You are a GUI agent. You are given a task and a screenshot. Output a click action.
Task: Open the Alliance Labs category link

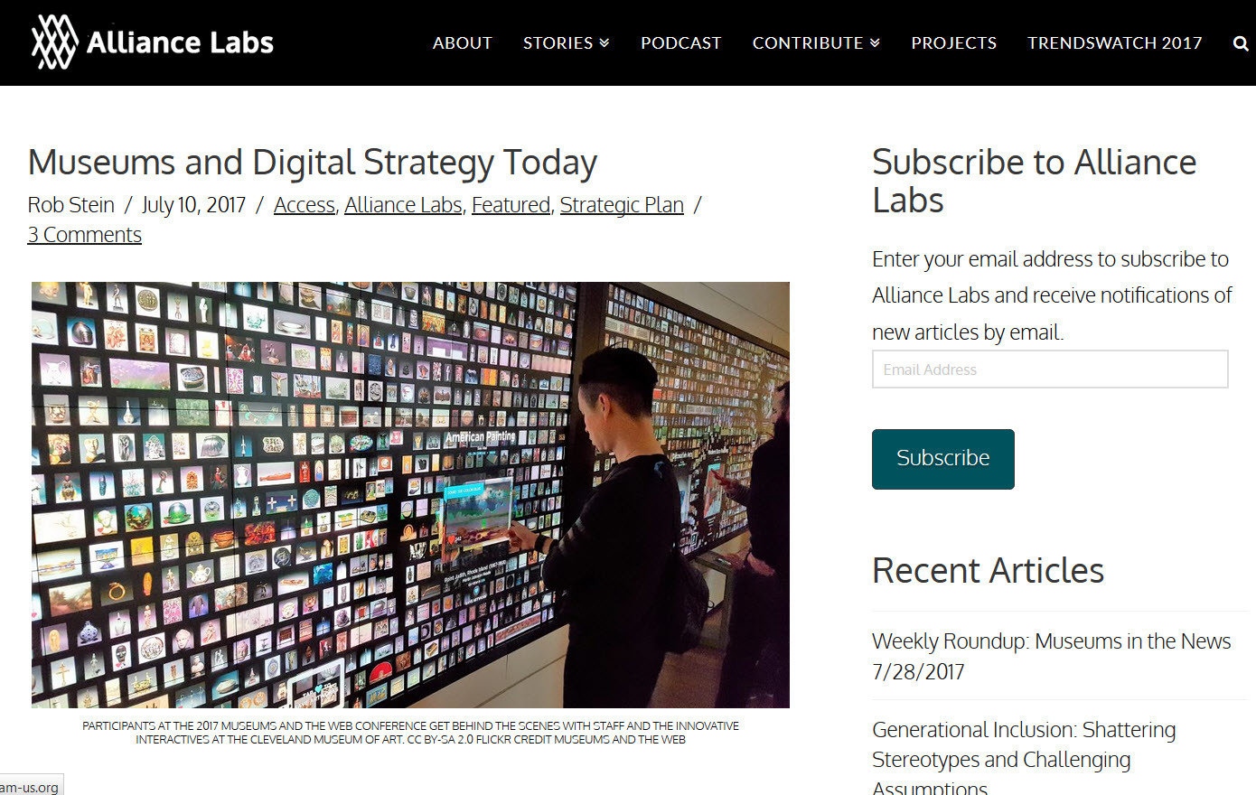pyautogui.click(x=403, y=205)
